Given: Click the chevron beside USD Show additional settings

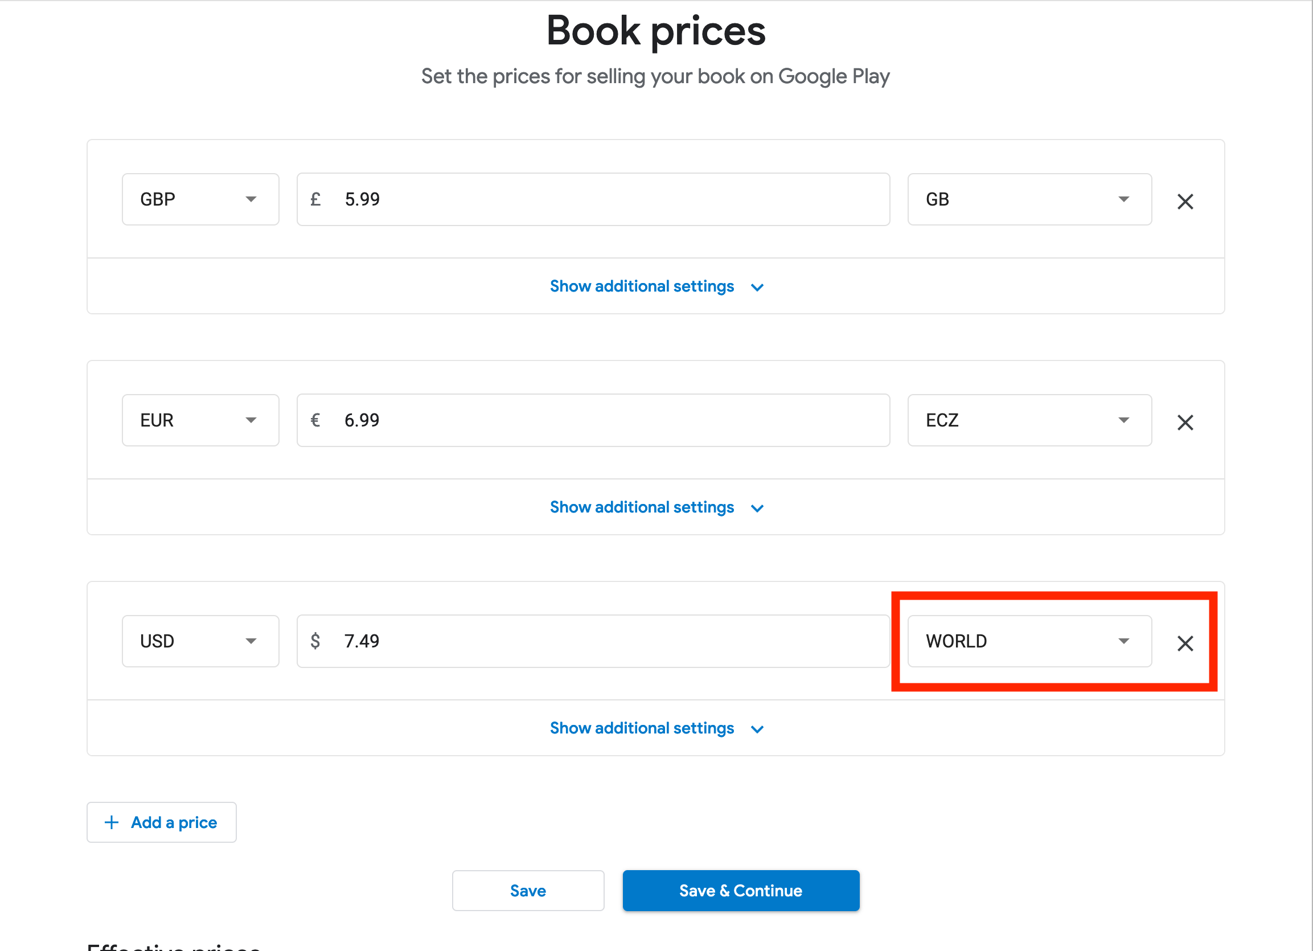Looking at the screenshot, I should (757, 728).
